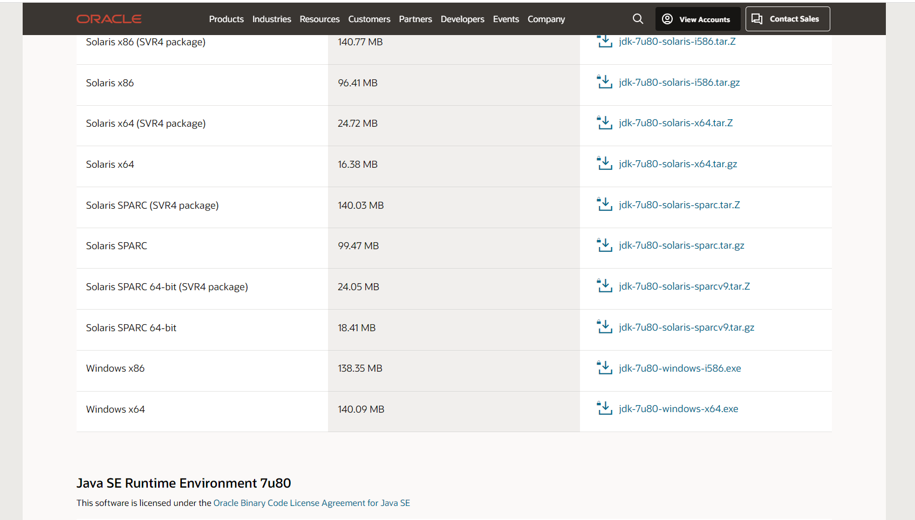This screenshot has height=520, width=915.
Task: Open the Resources menu
Action: click(x=319, y=19)
